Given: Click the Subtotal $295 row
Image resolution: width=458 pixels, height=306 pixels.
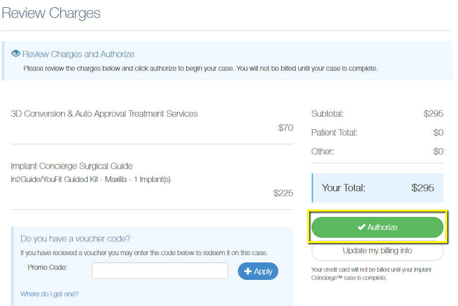Looking at the screenshot, I should 377,114.
